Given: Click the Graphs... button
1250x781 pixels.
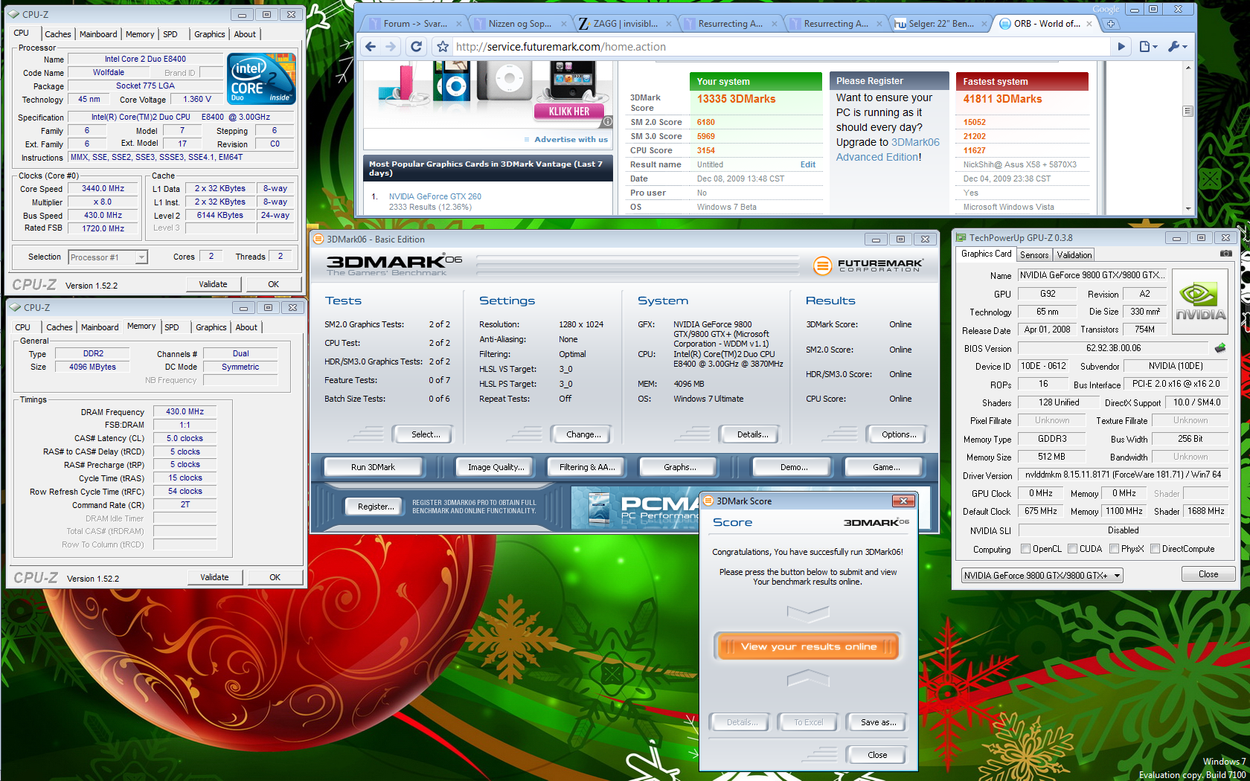Looking at the screenshot, I should point(680,467).
